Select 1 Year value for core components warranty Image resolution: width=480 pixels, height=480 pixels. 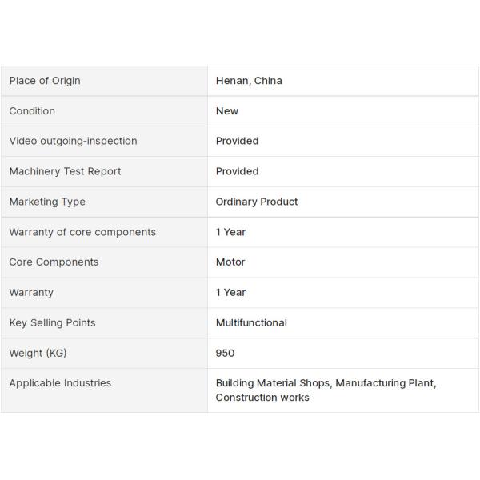pyautogui.click(x=230, y=232)
